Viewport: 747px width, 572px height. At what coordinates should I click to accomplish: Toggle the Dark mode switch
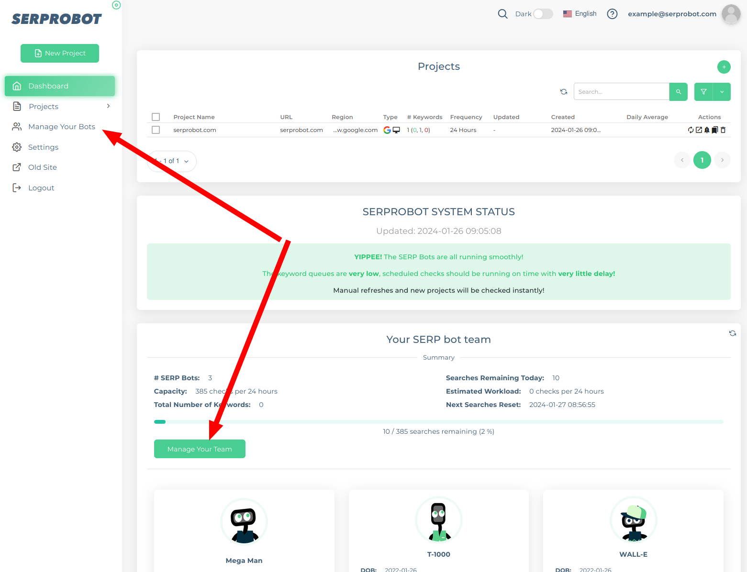pos(543,14)
